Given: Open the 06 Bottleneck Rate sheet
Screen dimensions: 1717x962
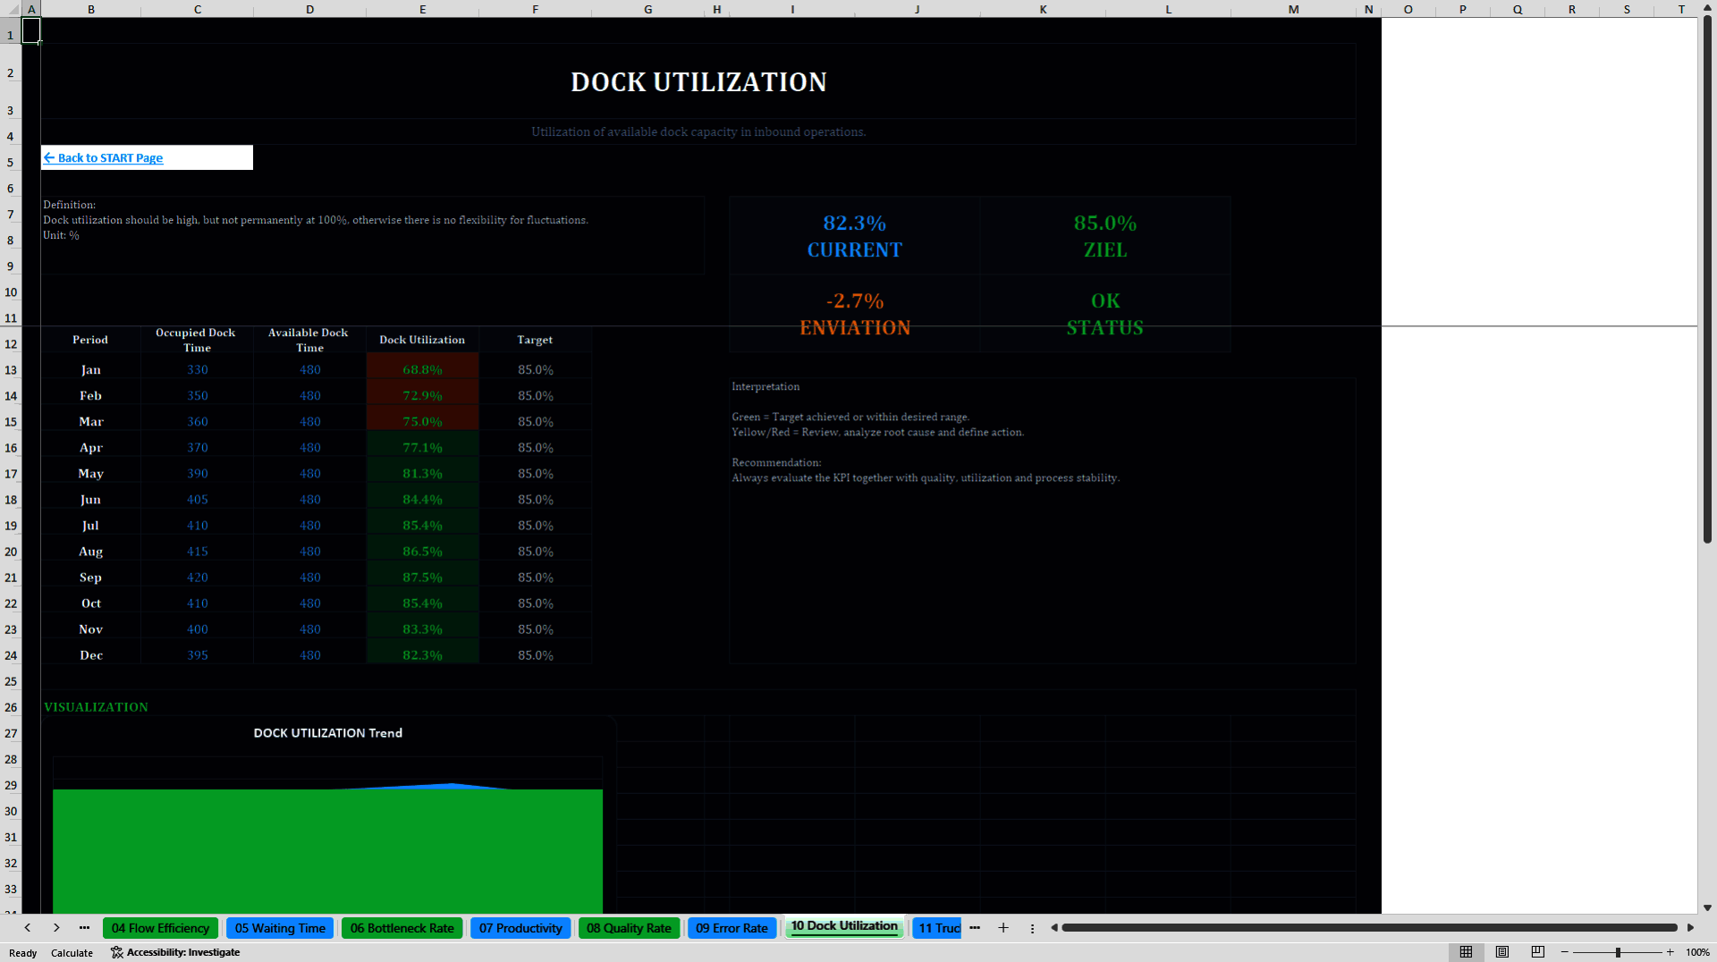Looking at the screenshot, I should point(402,928).
